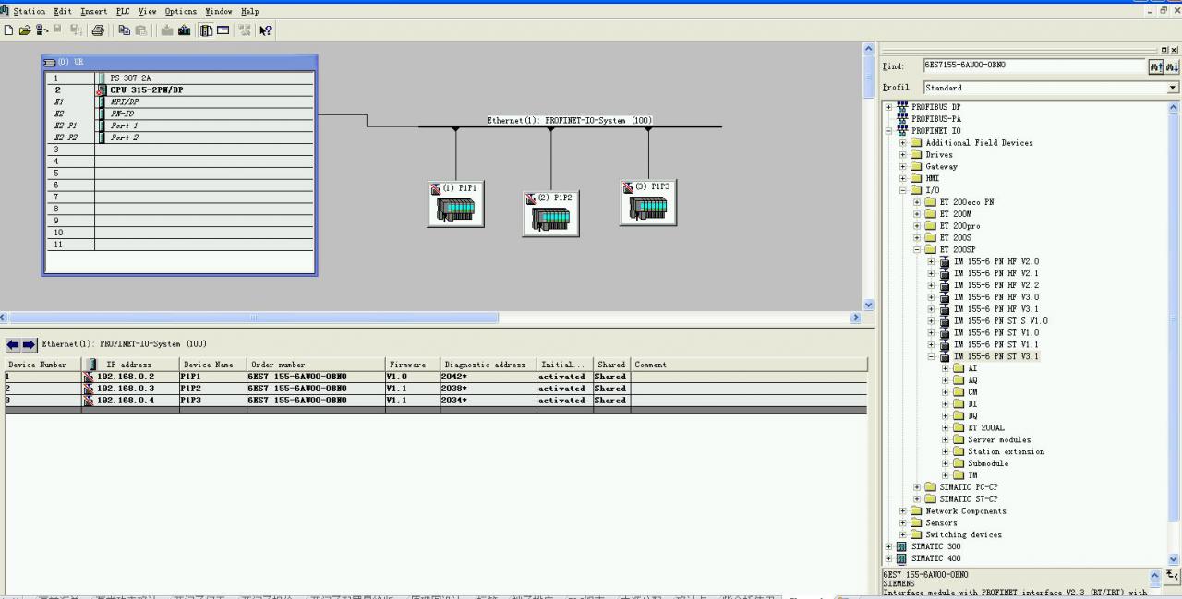This screenshot has width=1182, height=599.
Task: Select IM 155-6 PN ST V1.1 catalog entry
Action: (995, 345)
